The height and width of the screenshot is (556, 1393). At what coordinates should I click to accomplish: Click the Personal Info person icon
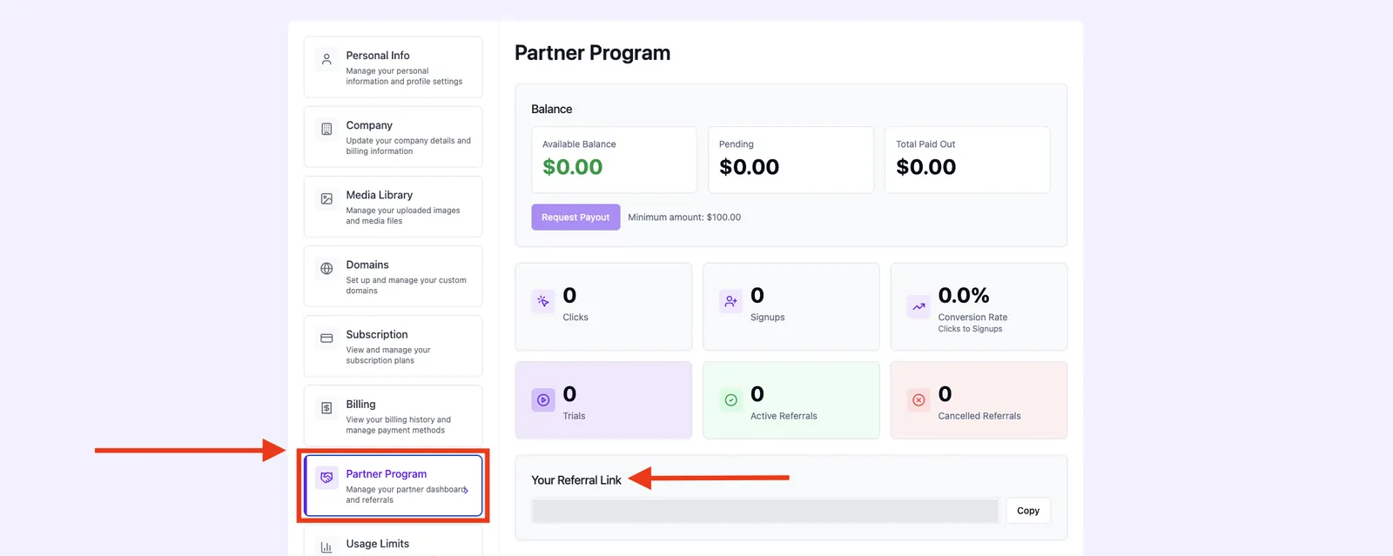(x=326, y=59)
